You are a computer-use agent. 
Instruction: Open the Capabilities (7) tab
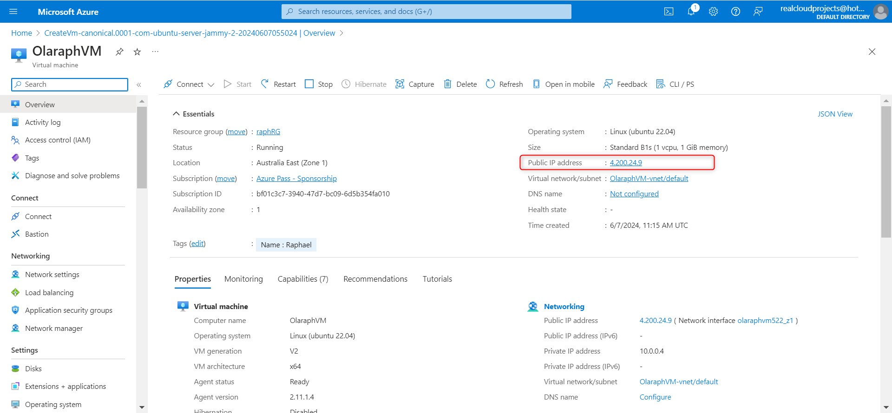303,279
